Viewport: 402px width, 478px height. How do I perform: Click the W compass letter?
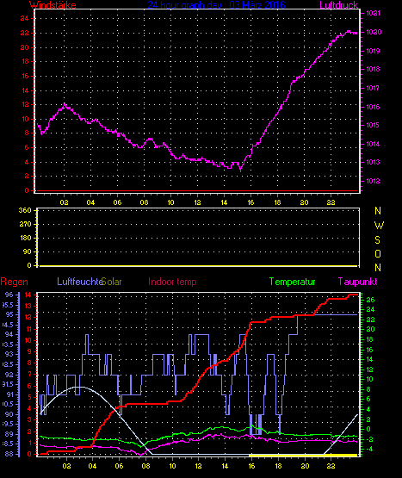click(379, 226)
